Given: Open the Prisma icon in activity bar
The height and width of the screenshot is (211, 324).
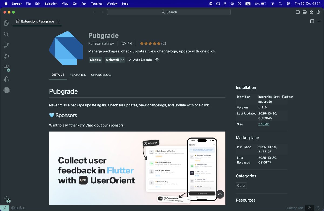Looking at the screenshot, I should click(x=6, y=79).
